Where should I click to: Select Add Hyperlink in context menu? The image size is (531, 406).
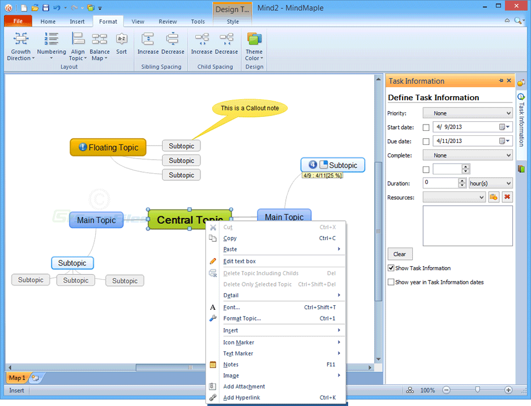click(x=276, y=398)
